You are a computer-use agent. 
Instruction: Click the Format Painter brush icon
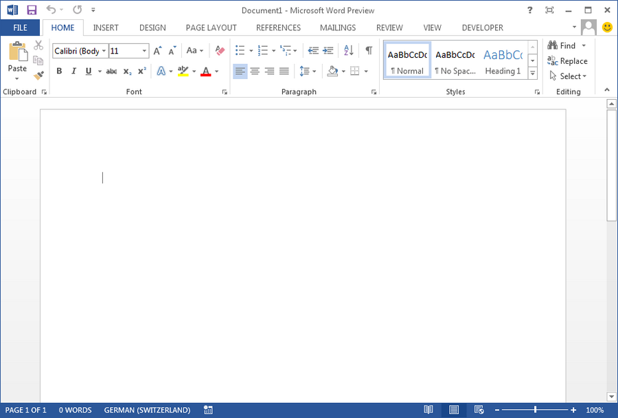(38, 76)
